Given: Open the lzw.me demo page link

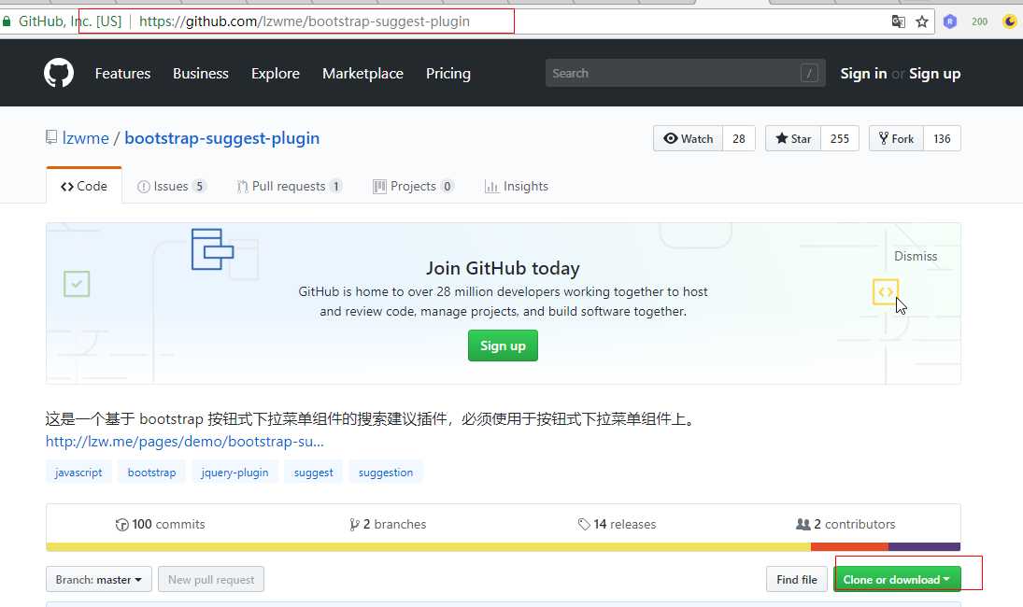Looking at the screenshot, I should [x=185, y=442].
